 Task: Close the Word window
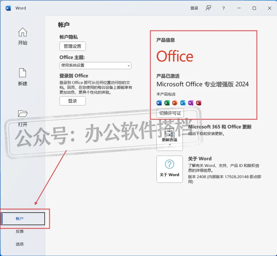click(270, 8)
